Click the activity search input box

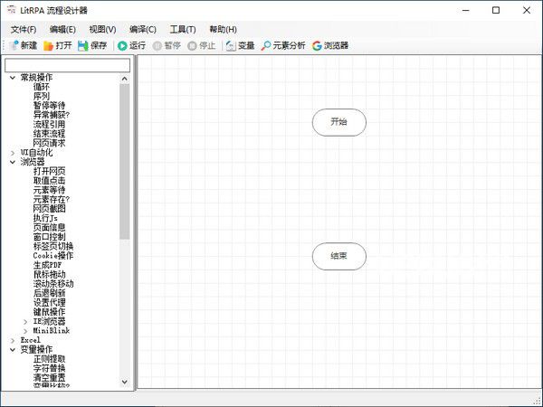[68, 65]
